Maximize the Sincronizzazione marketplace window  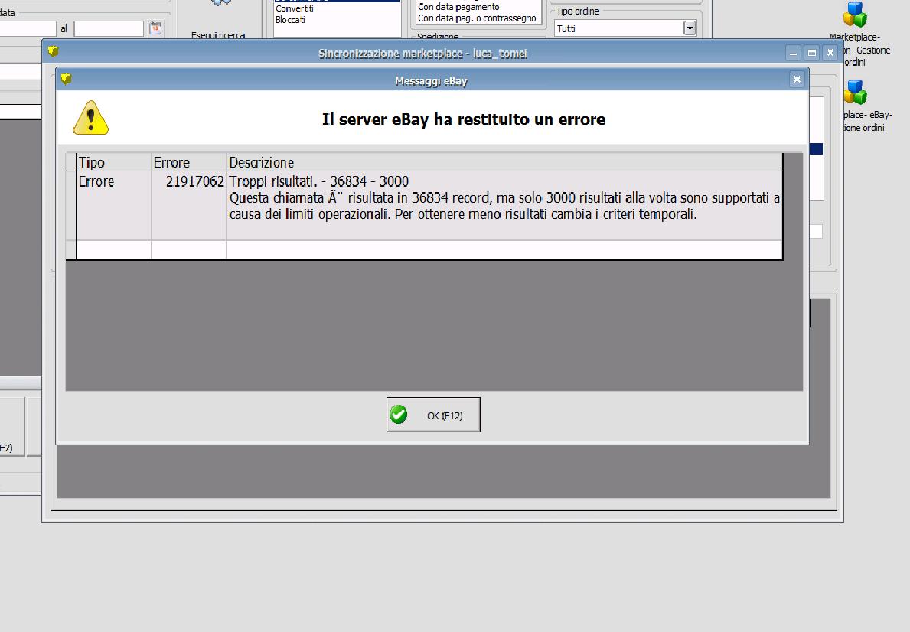point(812,53)
